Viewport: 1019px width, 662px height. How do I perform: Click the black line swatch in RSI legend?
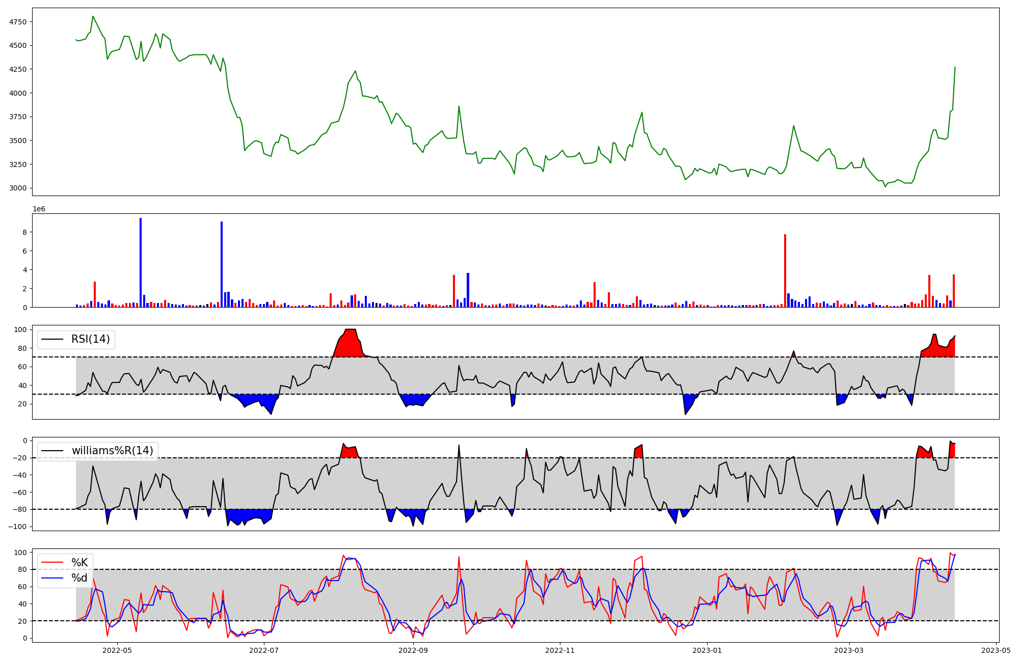coord(52,339)
